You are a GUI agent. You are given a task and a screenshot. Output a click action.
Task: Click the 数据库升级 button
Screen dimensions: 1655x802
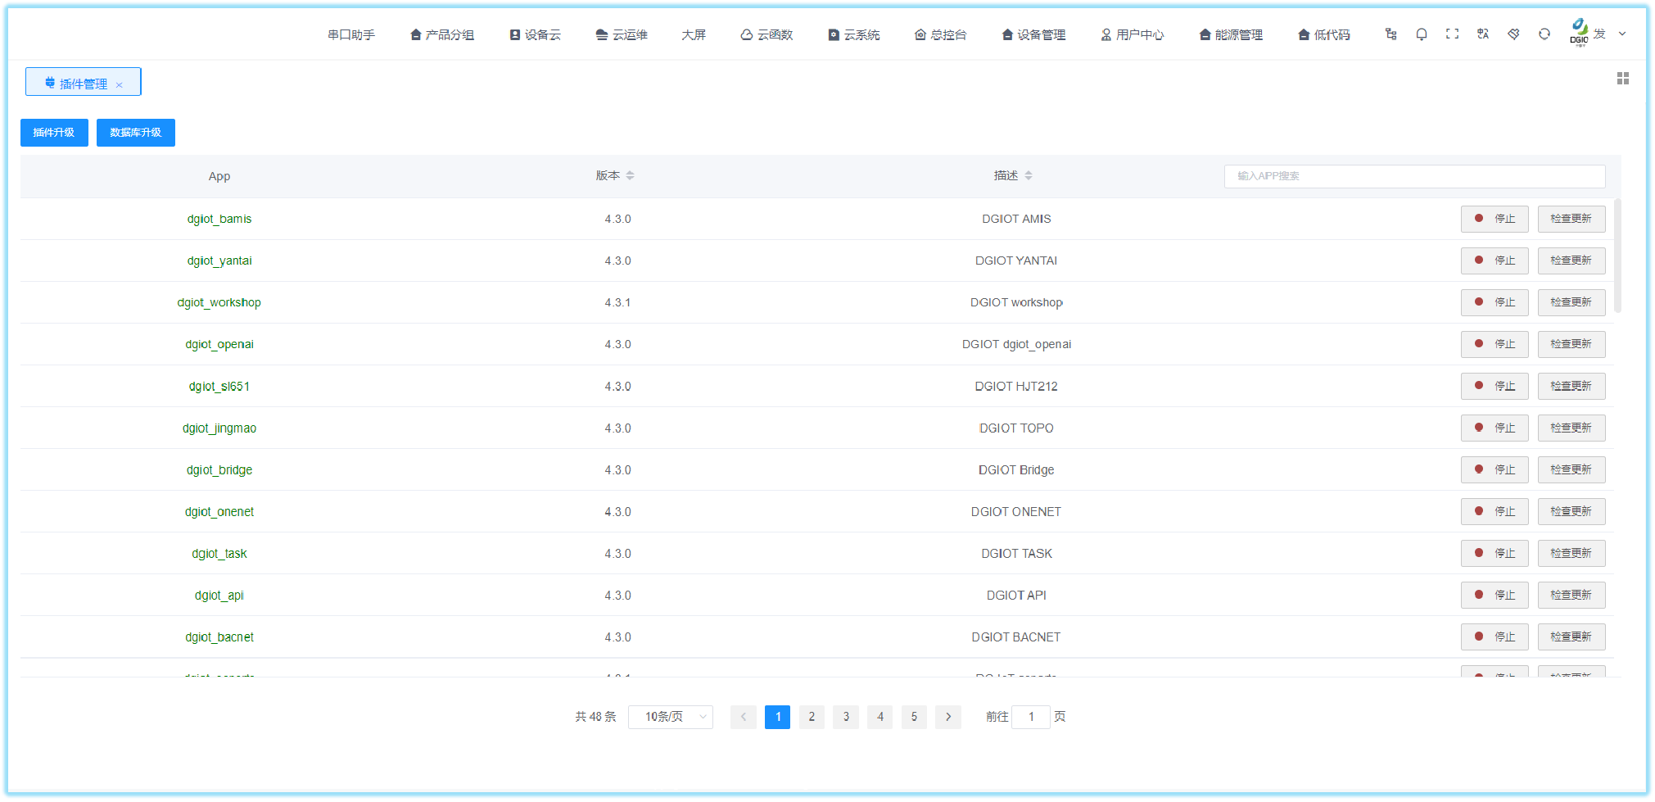coord(136,133)
